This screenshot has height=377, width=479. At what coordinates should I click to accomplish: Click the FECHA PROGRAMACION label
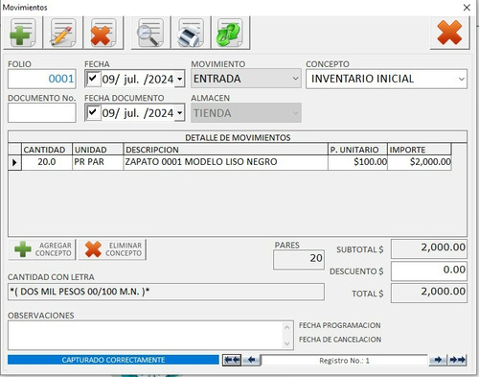pyautogui.click(x=340, y=325)
